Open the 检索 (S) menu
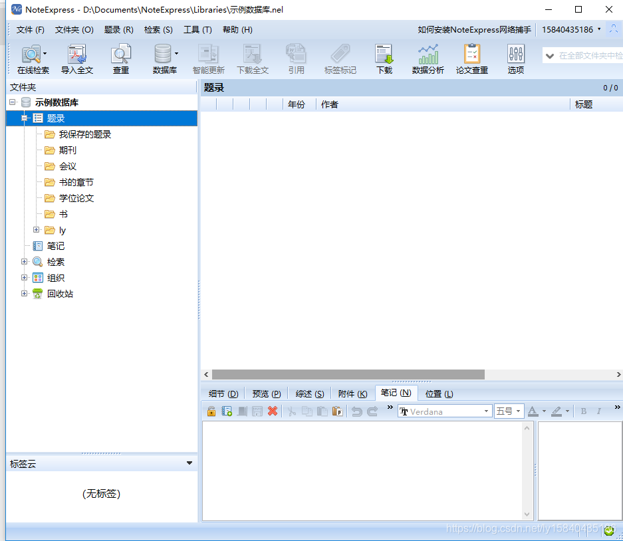 [x=158, y=30]
